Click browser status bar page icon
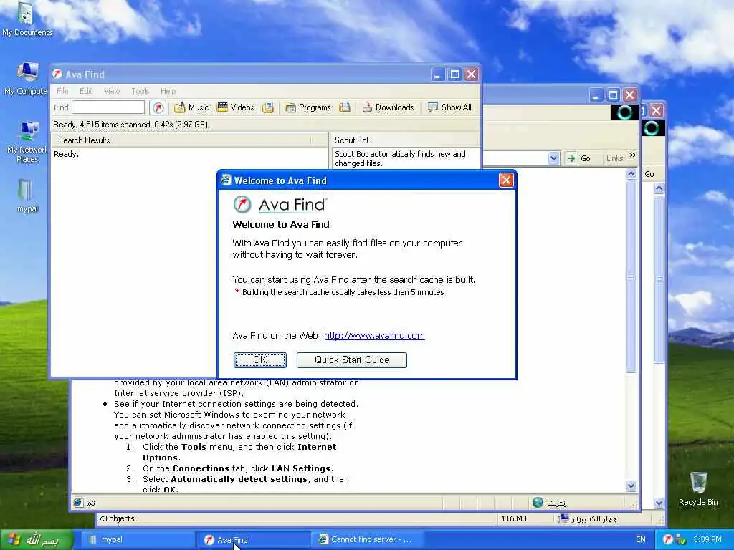 coord(77,503)
